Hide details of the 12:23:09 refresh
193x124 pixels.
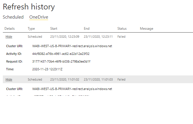point(9,37)
